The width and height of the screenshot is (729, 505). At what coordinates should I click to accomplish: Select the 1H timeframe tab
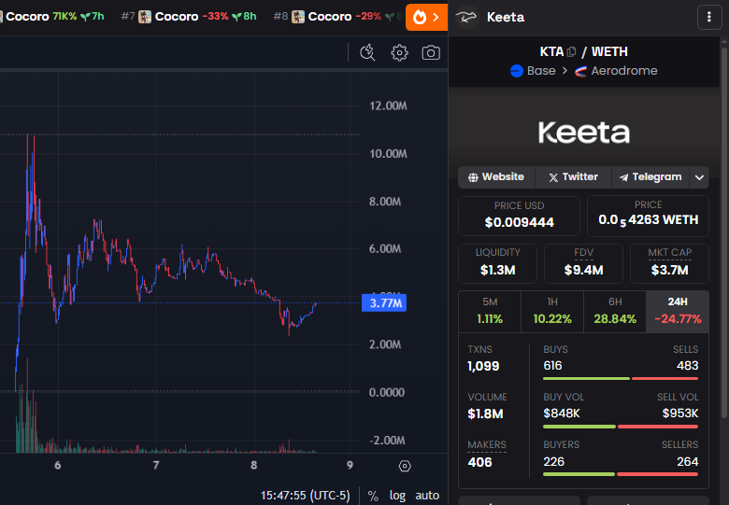click(552, 311)
